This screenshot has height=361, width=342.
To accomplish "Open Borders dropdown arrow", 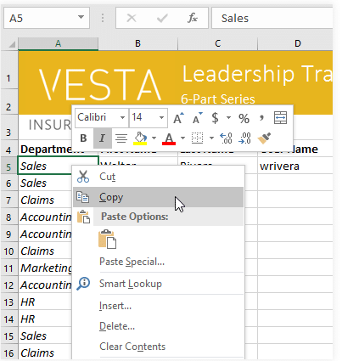I will click(211, 138).
